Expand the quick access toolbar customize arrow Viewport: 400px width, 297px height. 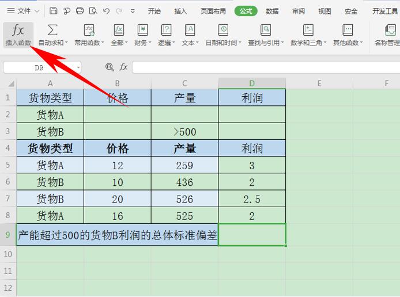(133, 11)
